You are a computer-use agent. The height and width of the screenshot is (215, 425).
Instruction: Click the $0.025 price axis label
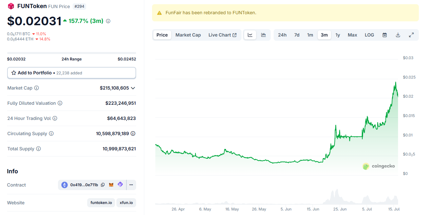point(409,77)
